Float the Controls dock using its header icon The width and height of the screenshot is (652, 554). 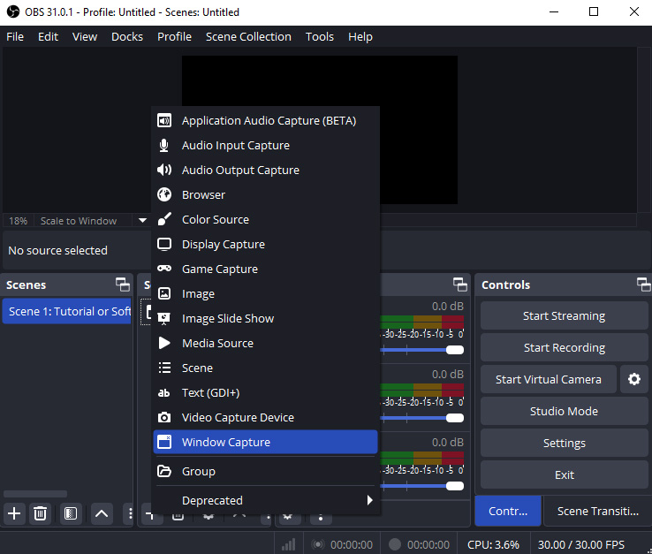[x=644, y=285]
